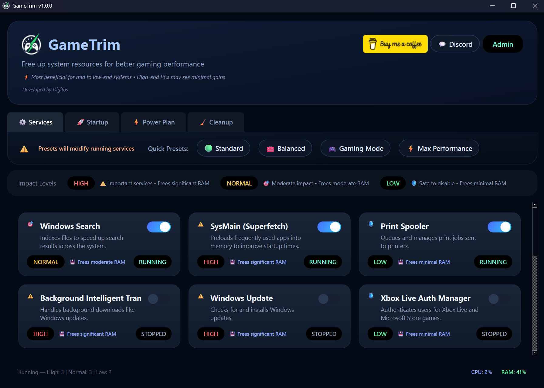
Task: Click the HIGH badge in the Impact Levels legend
Action: [x=81, y=183]
